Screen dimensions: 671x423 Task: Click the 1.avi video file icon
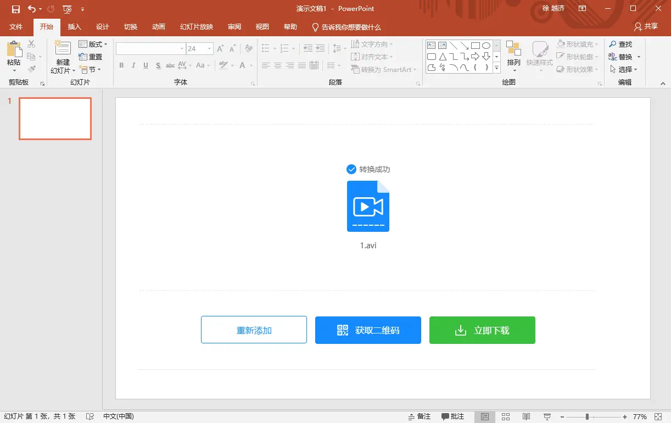click(x=368, y=206)
